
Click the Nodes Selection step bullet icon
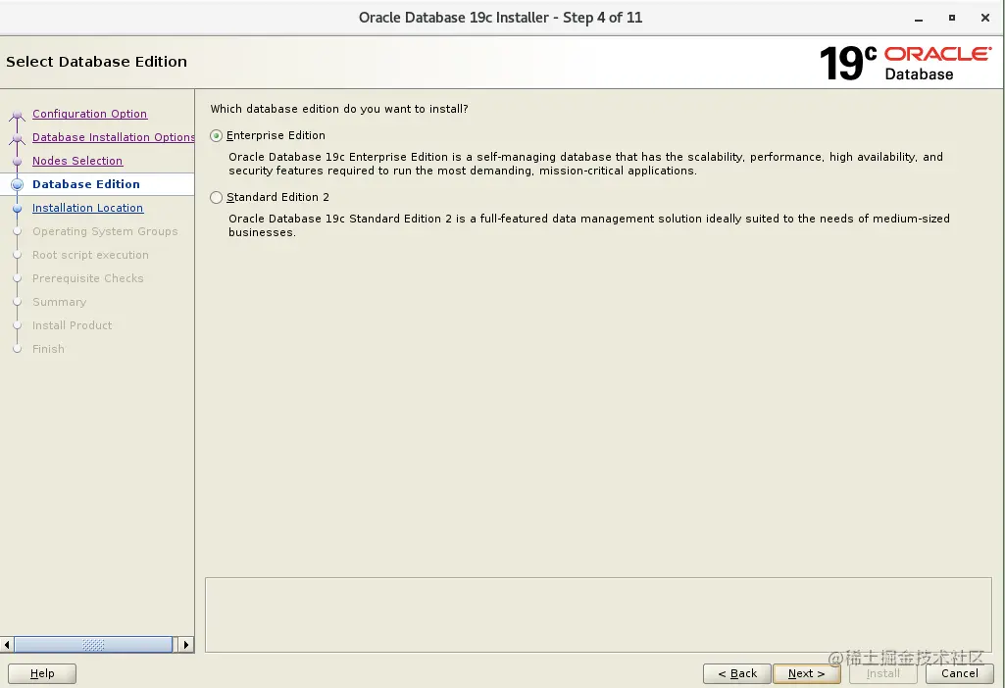(x=18, y=162)
